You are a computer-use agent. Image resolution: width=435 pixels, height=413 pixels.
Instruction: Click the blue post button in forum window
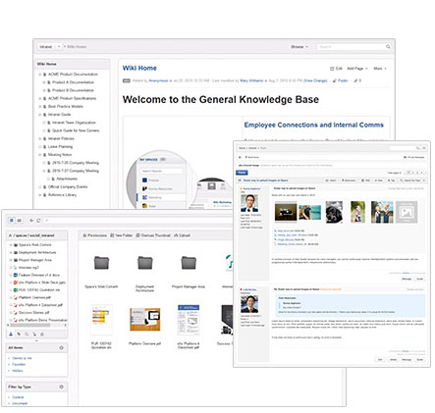(x=242, y=173)
